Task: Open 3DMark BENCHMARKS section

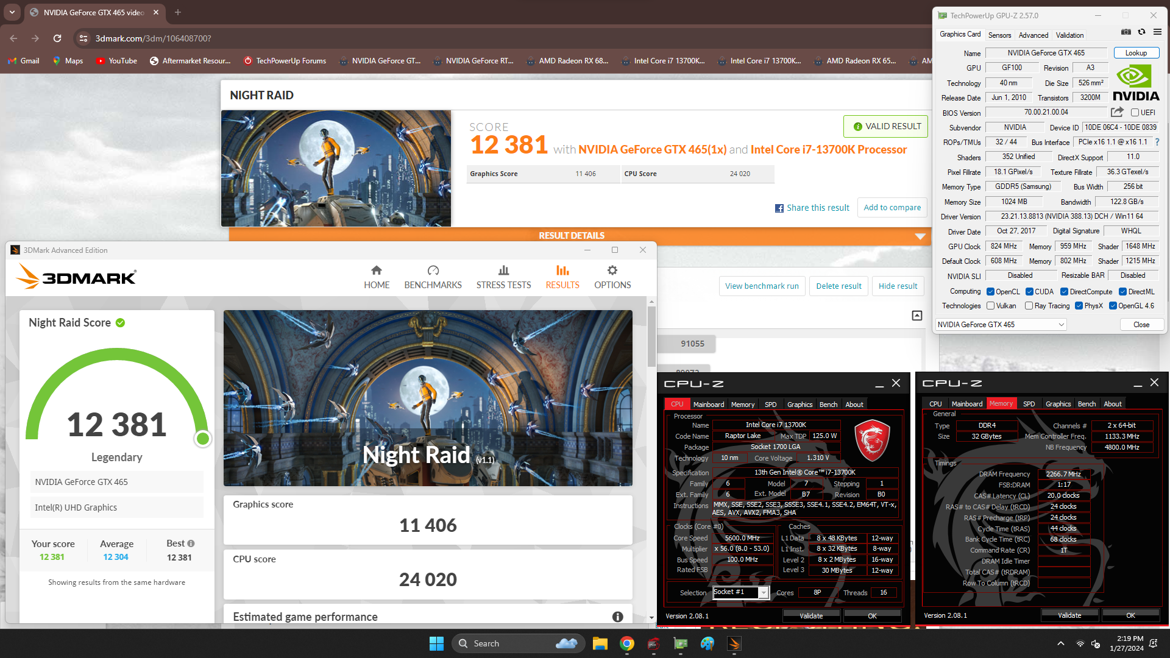Action: 433,277
